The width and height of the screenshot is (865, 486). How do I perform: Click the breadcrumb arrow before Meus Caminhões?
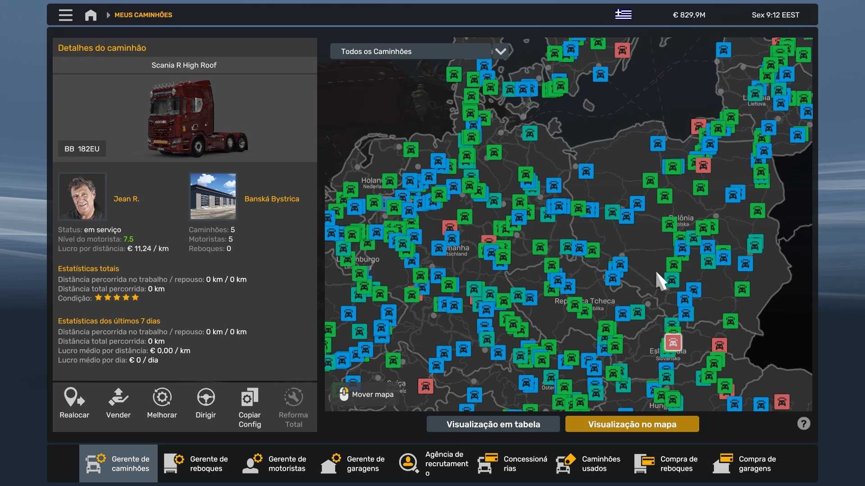108,15
